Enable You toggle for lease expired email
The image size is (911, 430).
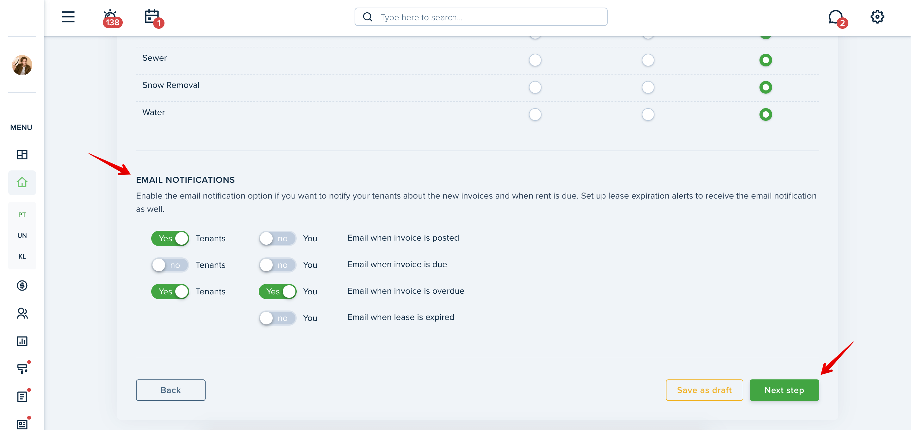coord(278,318)
